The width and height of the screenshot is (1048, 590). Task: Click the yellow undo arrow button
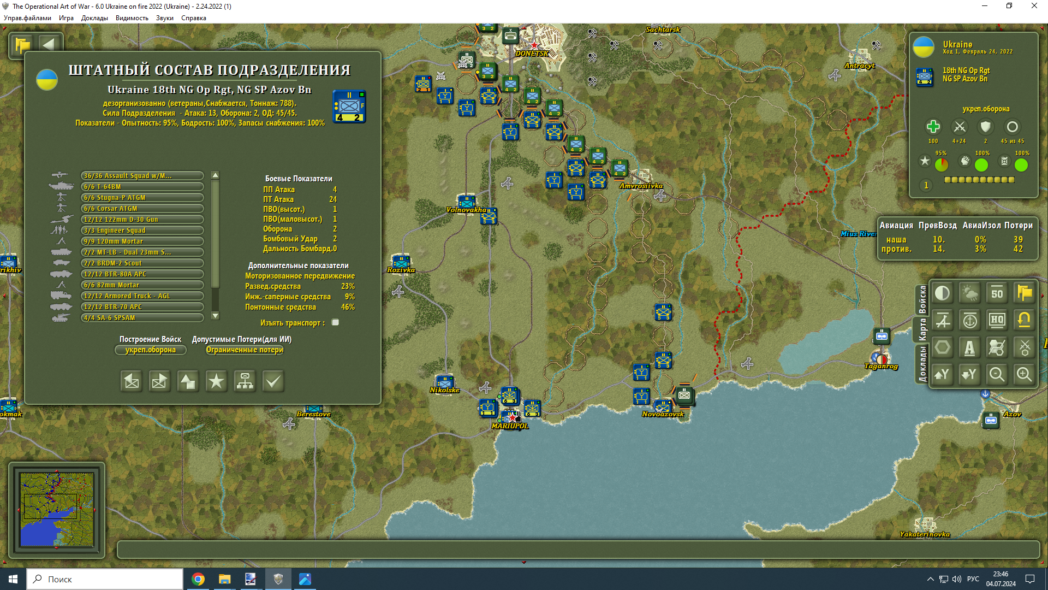[1025, 321]
